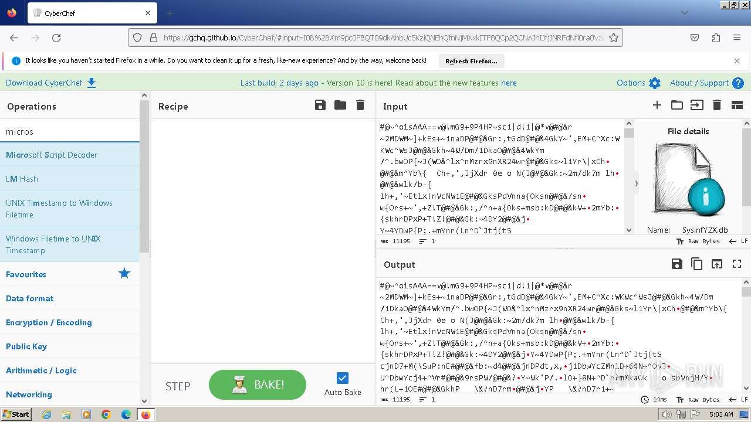Open a new browser tab
Viewport: 751px width, 422px height.
(170, 13)
